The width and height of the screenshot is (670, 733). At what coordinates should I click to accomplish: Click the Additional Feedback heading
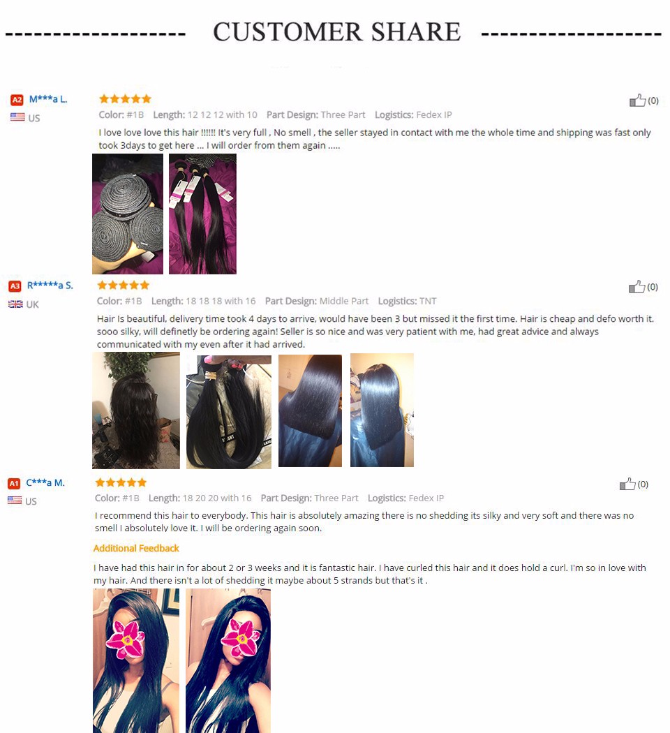136,548
